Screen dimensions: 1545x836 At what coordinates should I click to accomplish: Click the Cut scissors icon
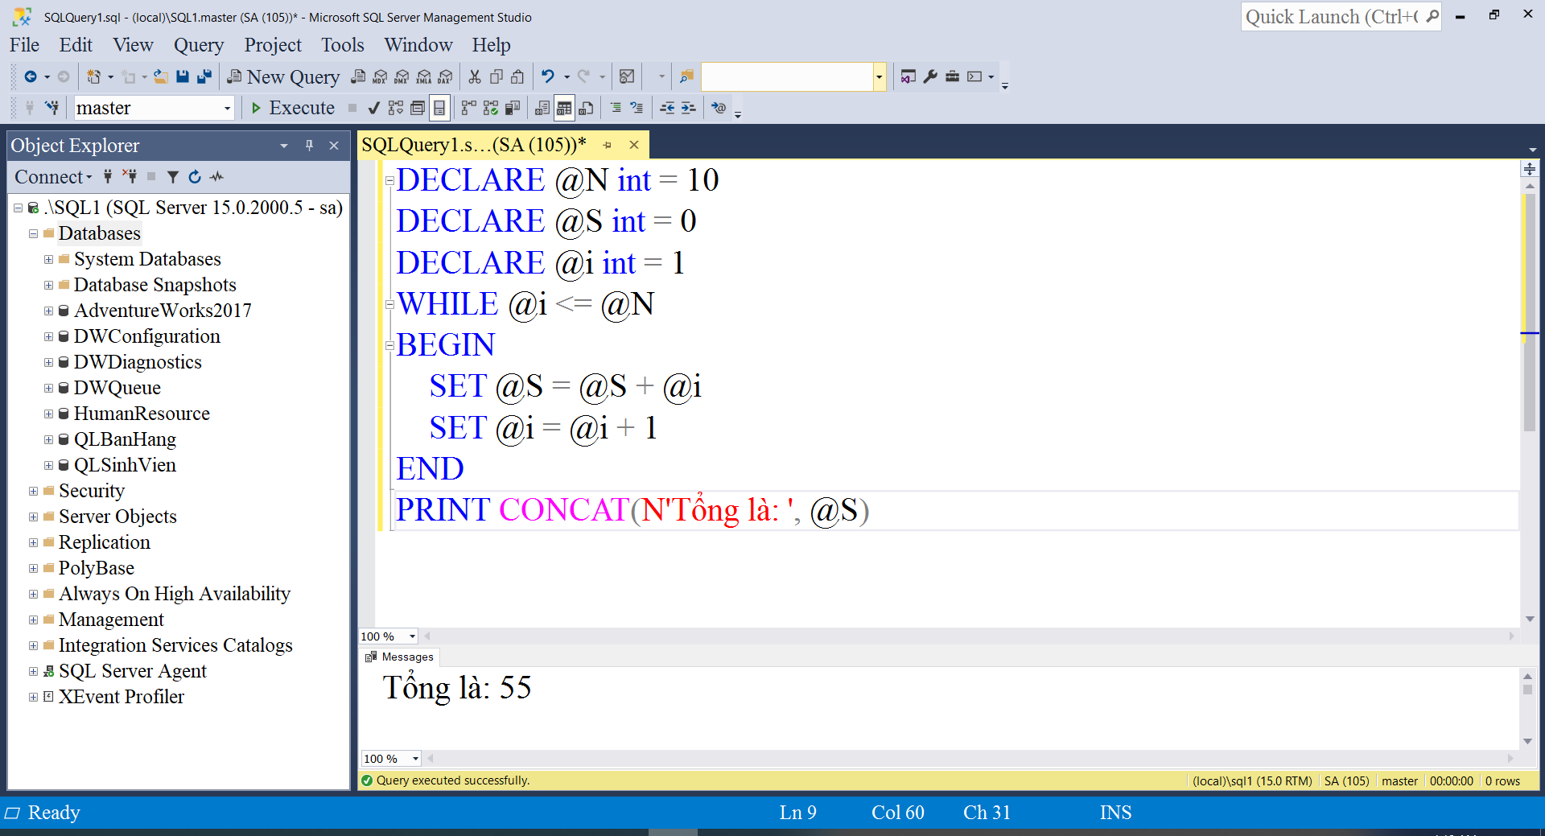pos(475,76)
